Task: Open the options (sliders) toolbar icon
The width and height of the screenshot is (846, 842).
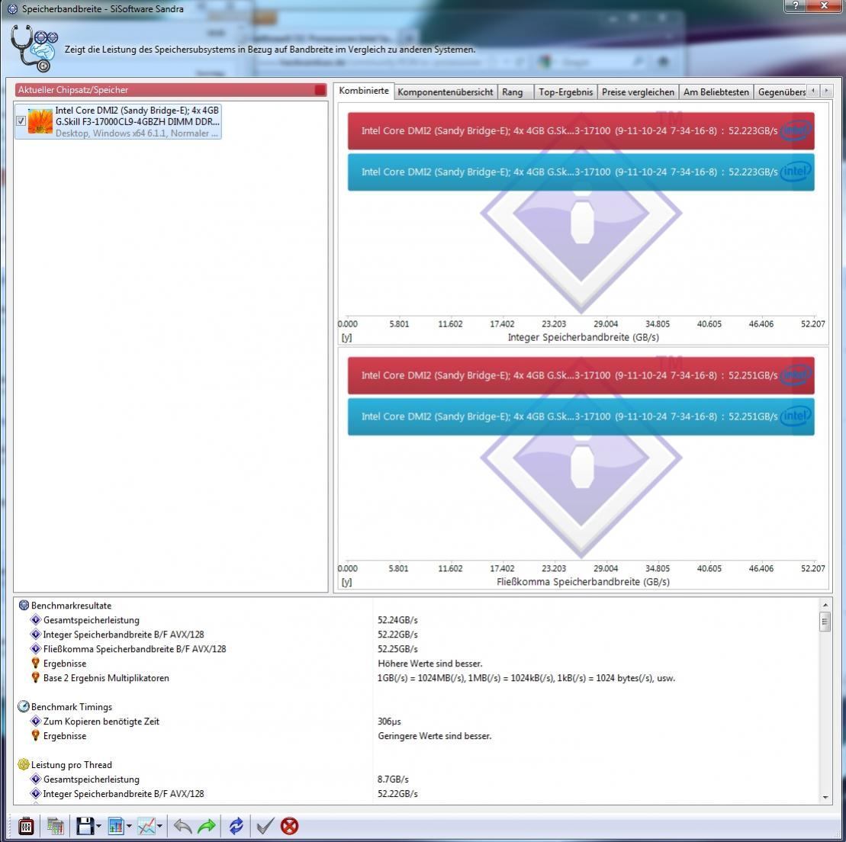Action: click(25, 826)
